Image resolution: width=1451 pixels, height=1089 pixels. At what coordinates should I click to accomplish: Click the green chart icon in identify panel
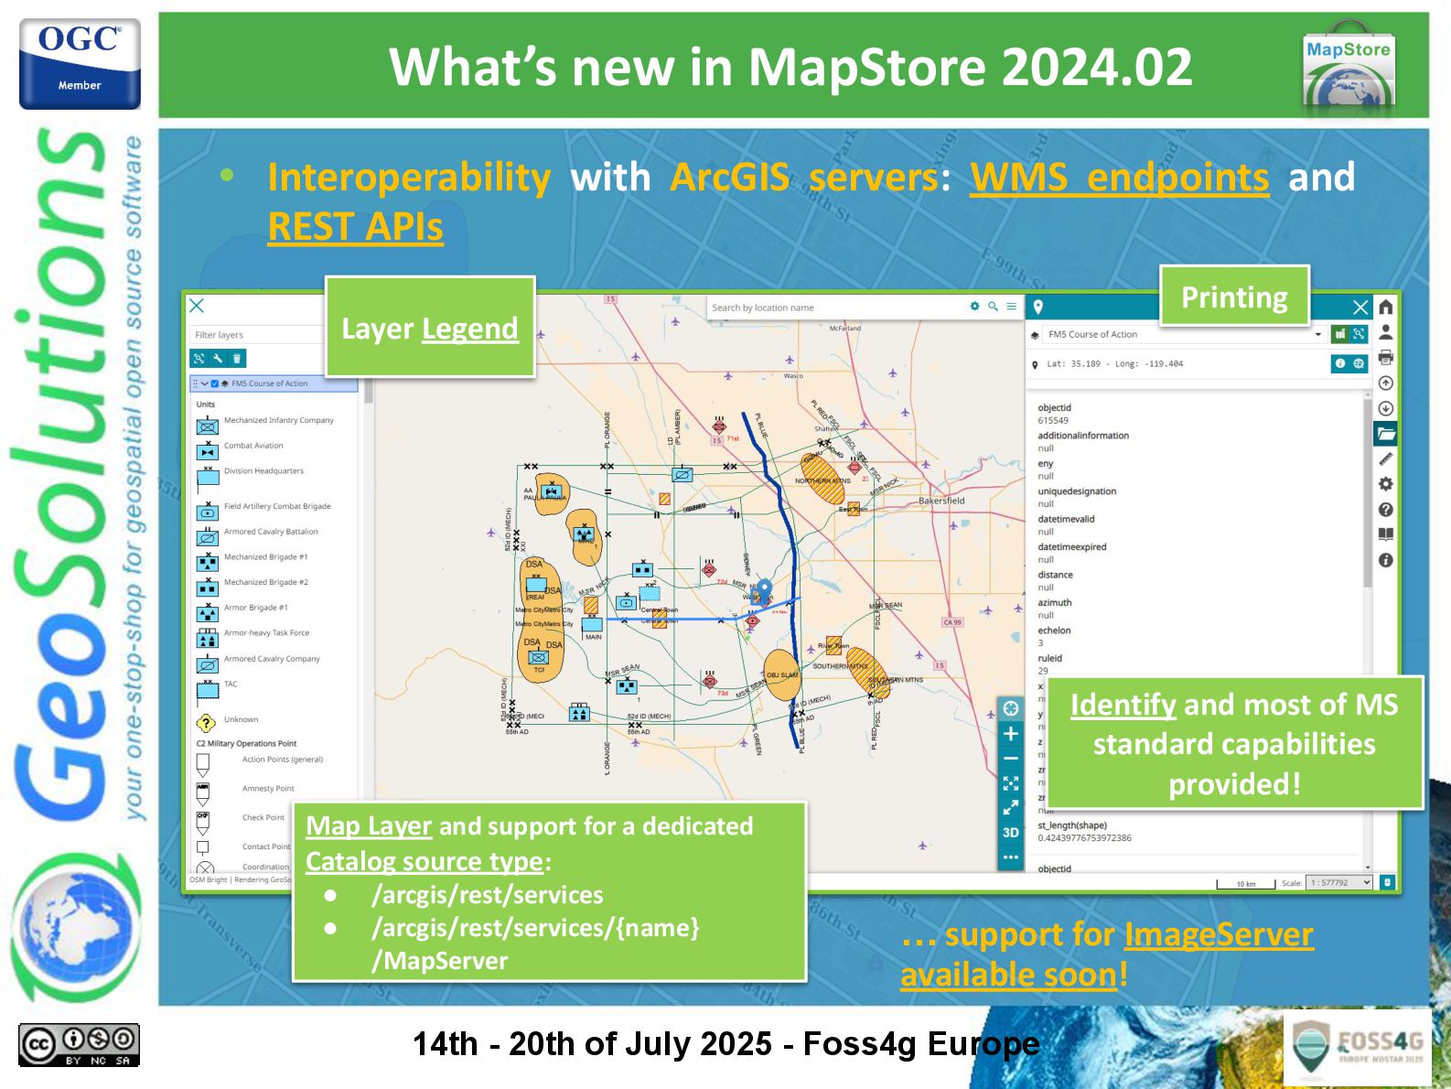click(x=1339, y=334)
